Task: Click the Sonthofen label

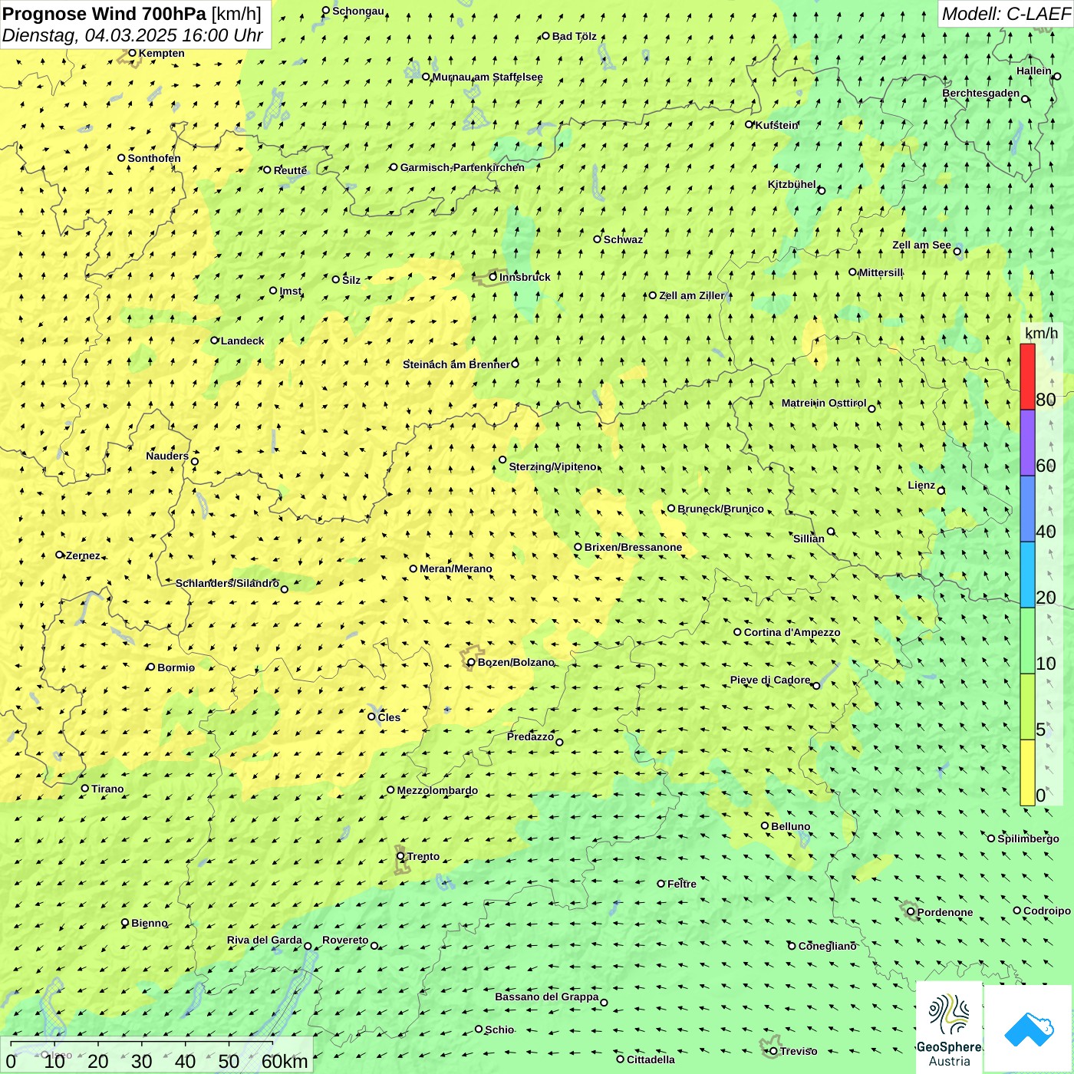Action: coord(154,158)
